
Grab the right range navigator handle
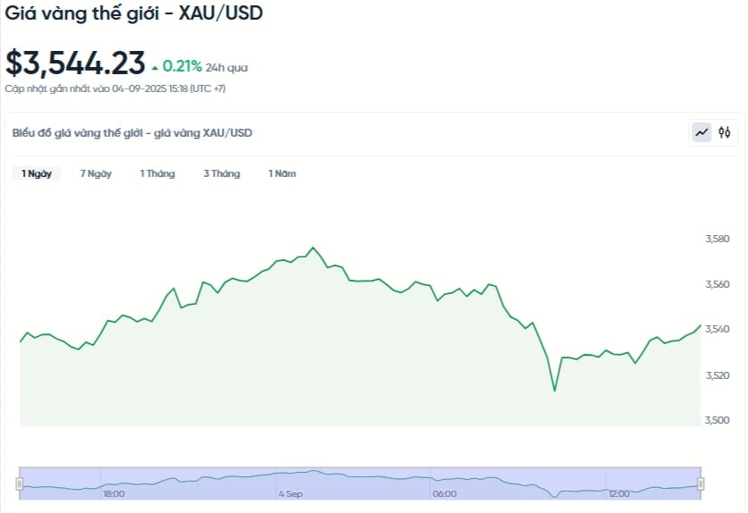click(701, 484)
